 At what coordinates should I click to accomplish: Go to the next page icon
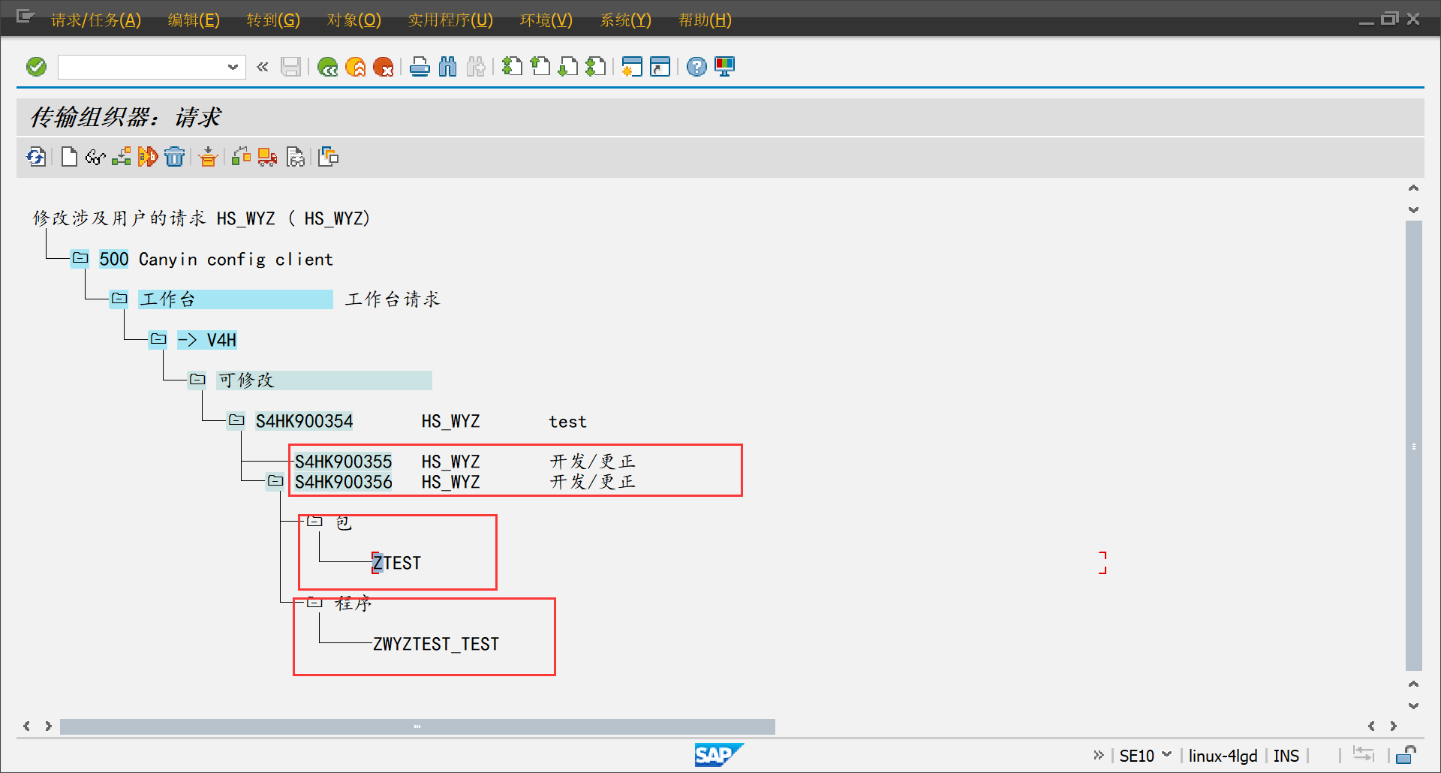(x=568, y=67)
